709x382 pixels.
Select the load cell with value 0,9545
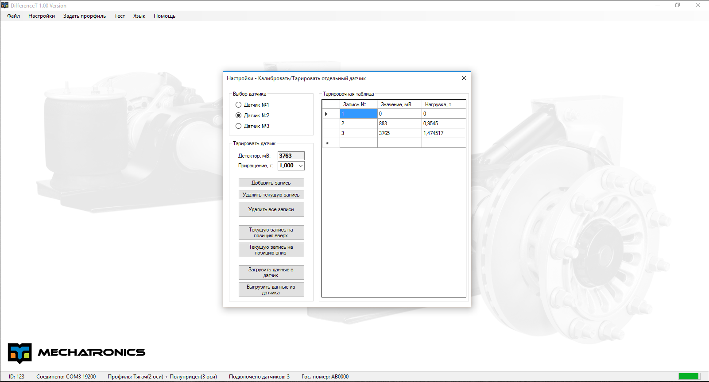point(443,123)
